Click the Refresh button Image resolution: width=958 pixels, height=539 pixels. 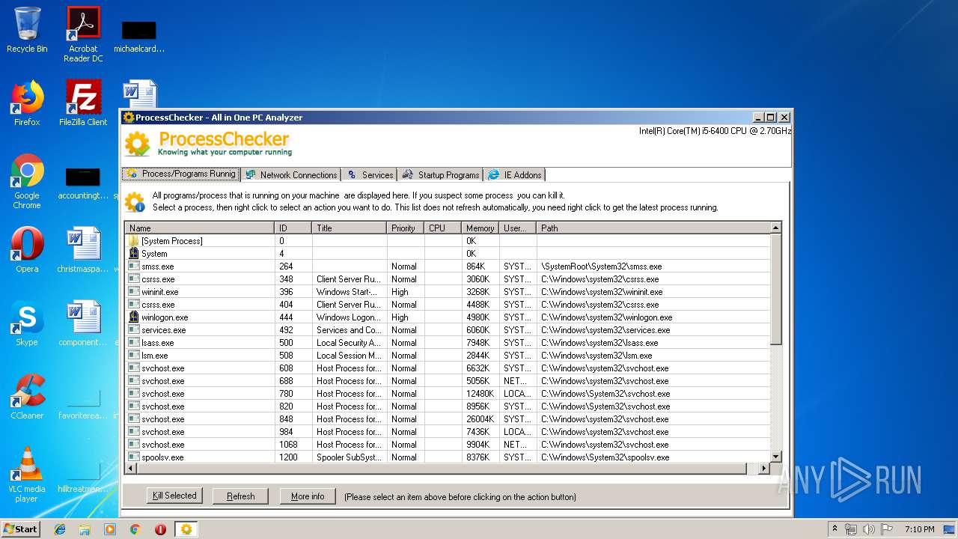241,496
